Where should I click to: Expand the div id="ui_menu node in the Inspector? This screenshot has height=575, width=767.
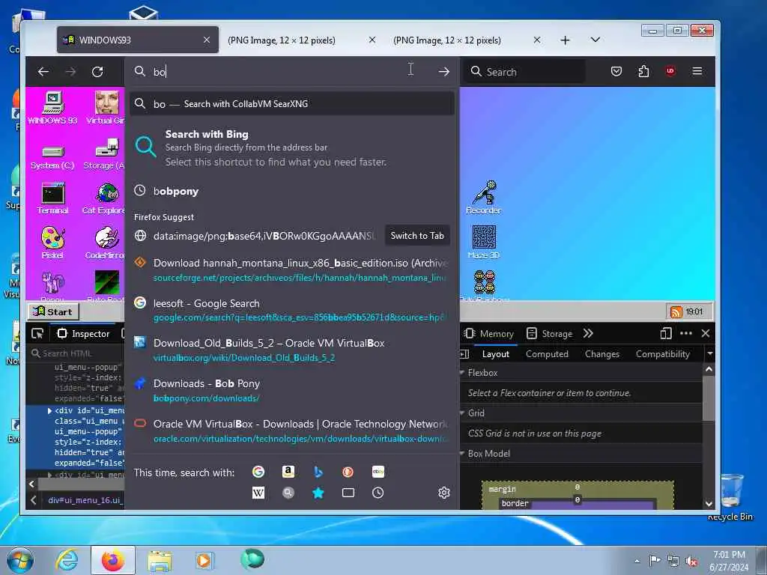pos(49,411)
